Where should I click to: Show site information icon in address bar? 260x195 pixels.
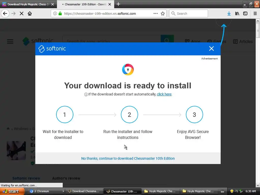[x=55, y=13]
